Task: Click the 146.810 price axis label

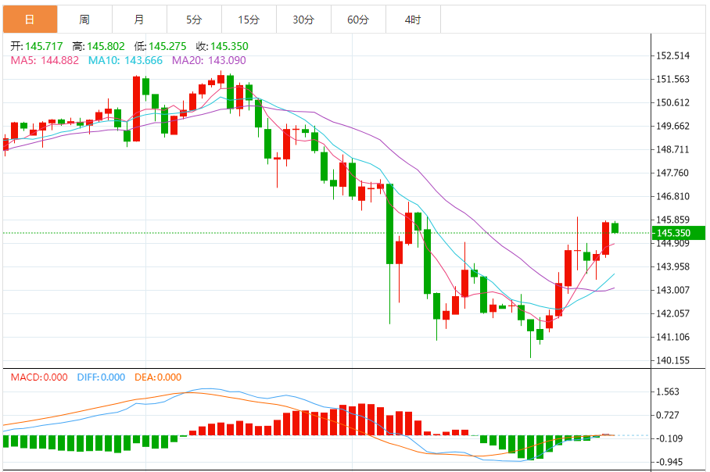Action: (x=673, y=196)
